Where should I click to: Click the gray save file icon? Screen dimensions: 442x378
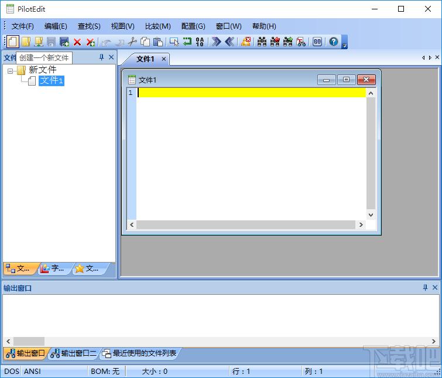pyautogui.click(x=51, y=42)
